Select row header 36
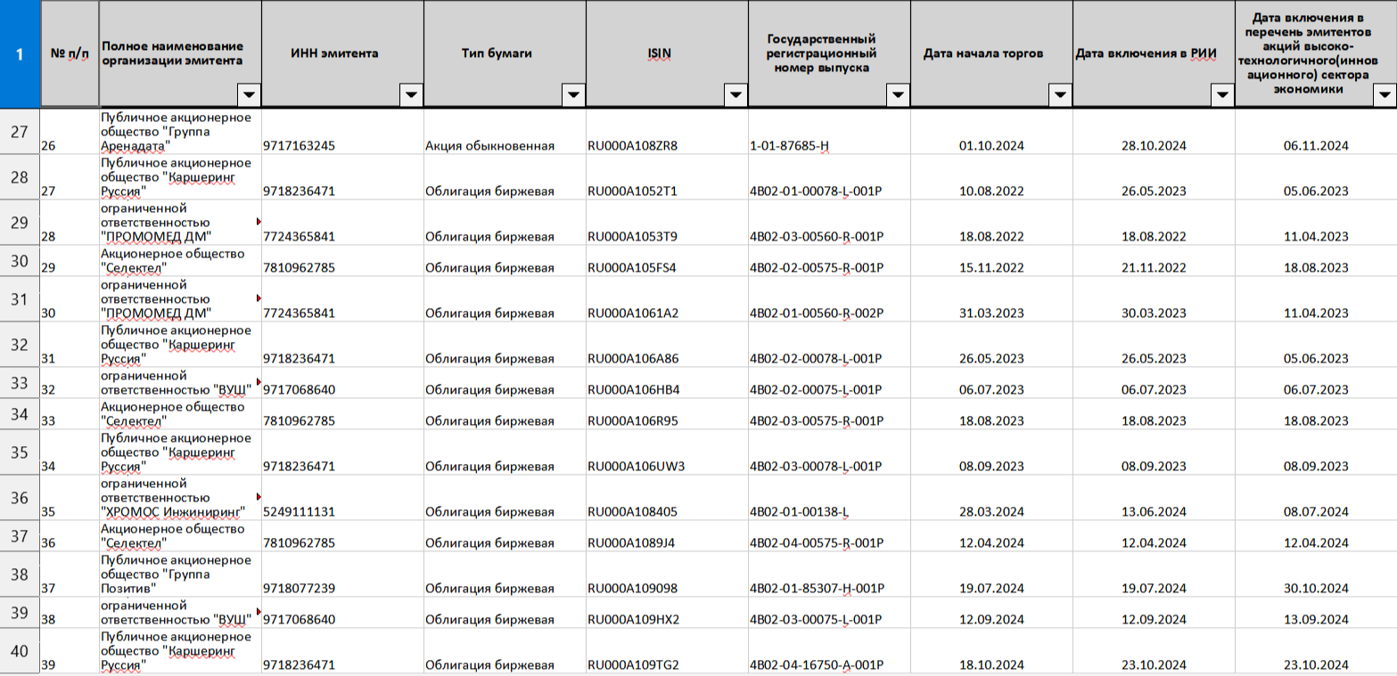 coord(20,498)
